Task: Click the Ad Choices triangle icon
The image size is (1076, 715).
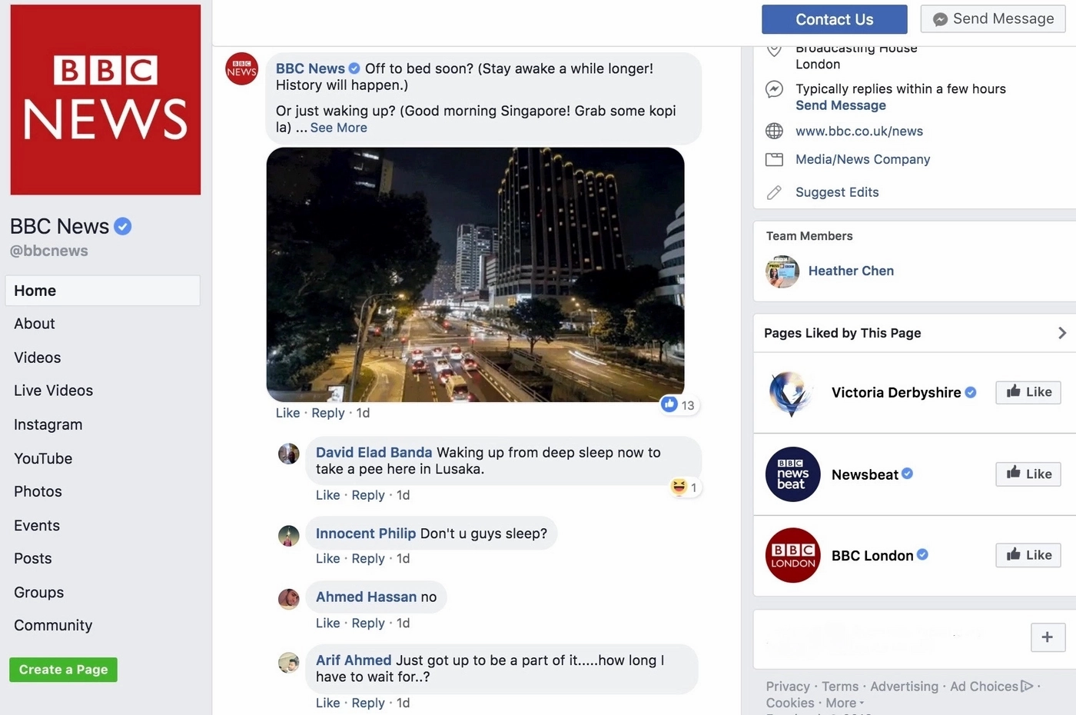Action: pos(1027,686)
